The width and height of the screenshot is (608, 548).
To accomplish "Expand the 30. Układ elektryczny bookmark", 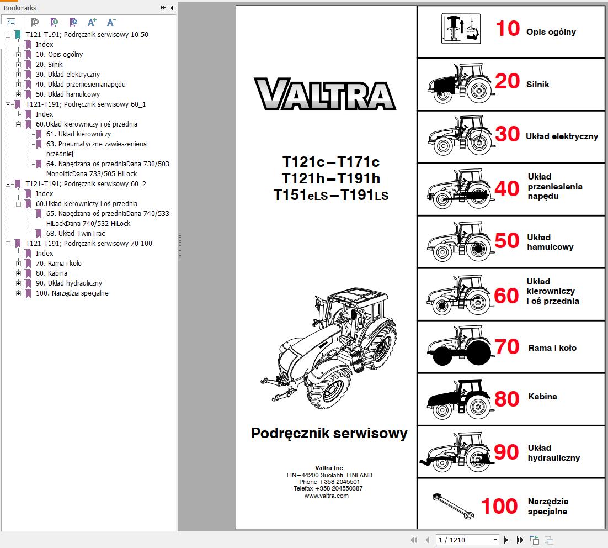I will pyautogui.click(x=18, y=75).
